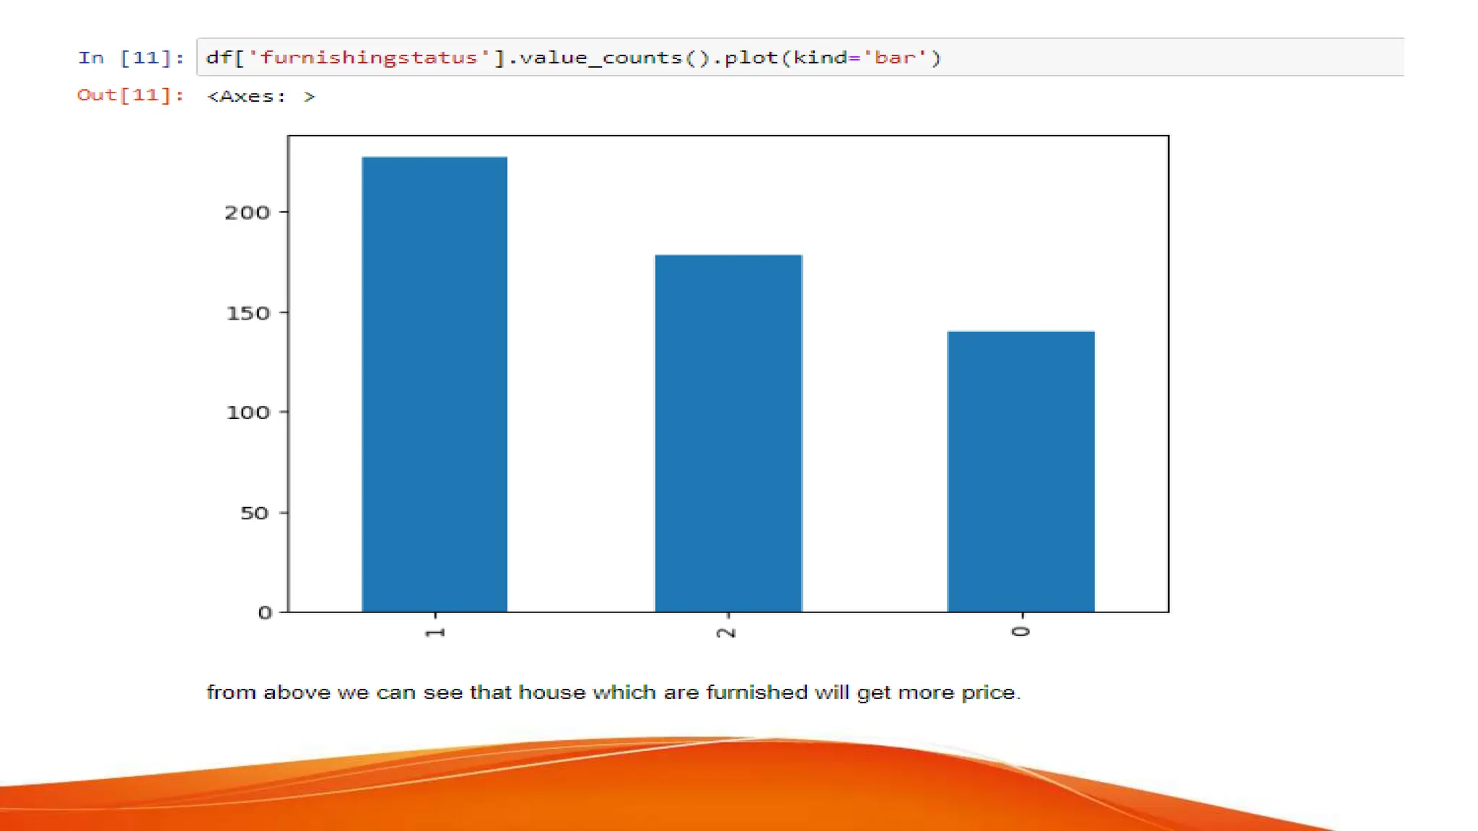Click the x-axis label 2 under second bar
1478x831 pixels.
point(727,633)
